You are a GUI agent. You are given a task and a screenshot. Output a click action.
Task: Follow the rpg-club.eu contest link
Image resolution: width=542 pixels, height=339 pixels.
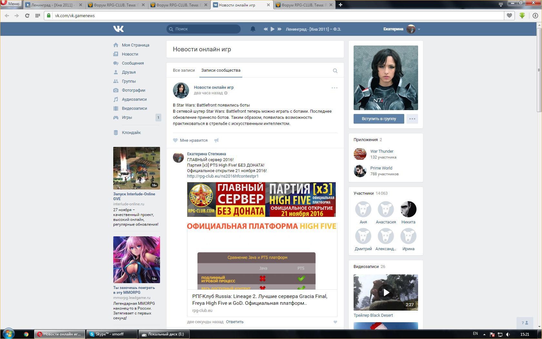click(x=223, y=176)
